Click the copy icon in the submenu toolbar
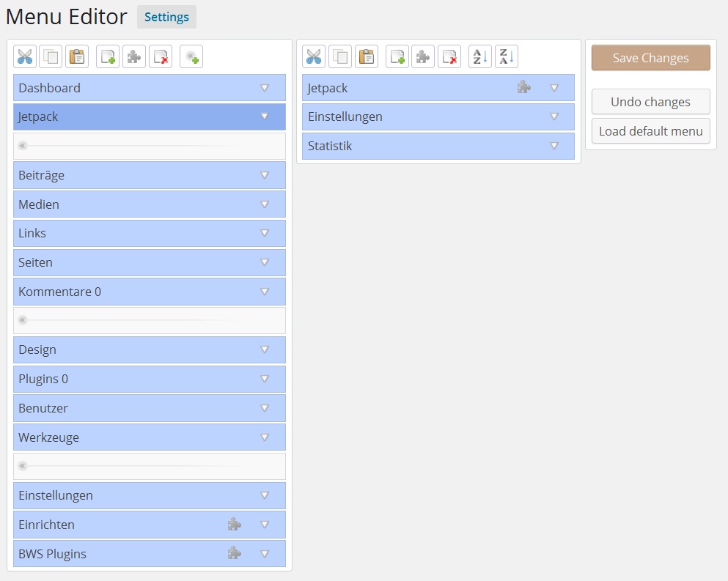 point(340,56)
